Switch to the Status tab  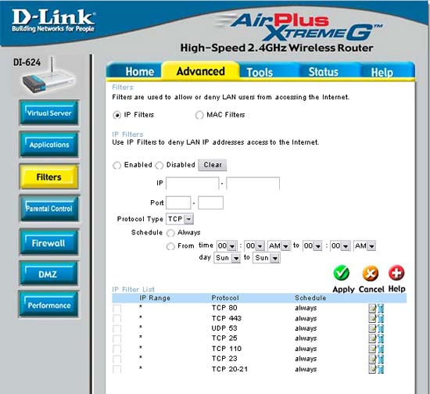tap(323, 72)
